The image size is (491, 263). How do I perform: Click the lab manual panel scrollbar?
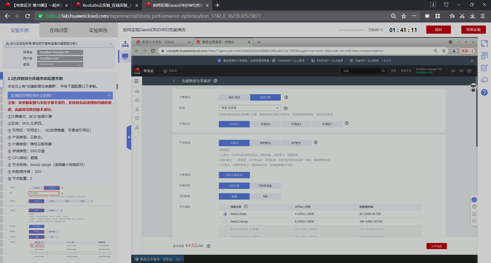pyautogui.click(x=117, y=87)
